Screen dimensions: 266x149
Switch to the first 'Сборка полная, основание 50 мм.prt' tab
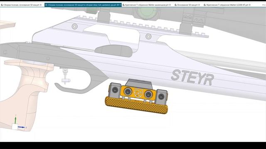coord(21,5)
